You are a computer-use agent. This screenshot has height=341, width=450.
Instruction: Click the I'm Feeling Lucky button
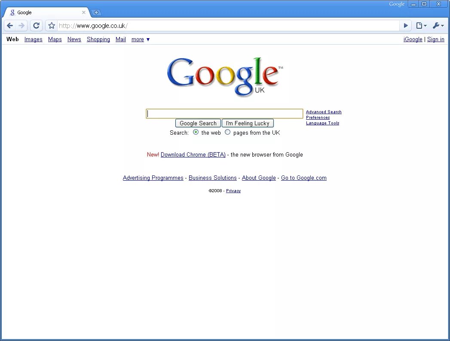pyautogui.click(x=248, y=123)
